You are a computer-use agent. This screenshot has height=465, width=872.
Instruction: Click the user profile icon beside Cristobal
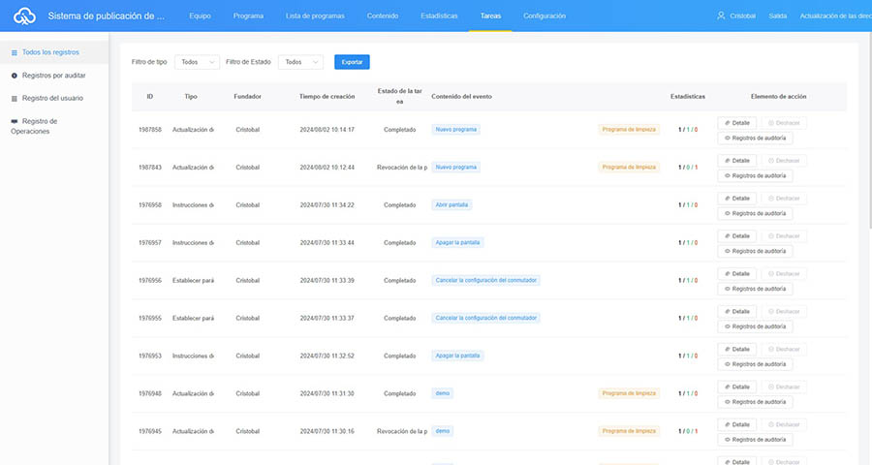click(x=721, y=15)
